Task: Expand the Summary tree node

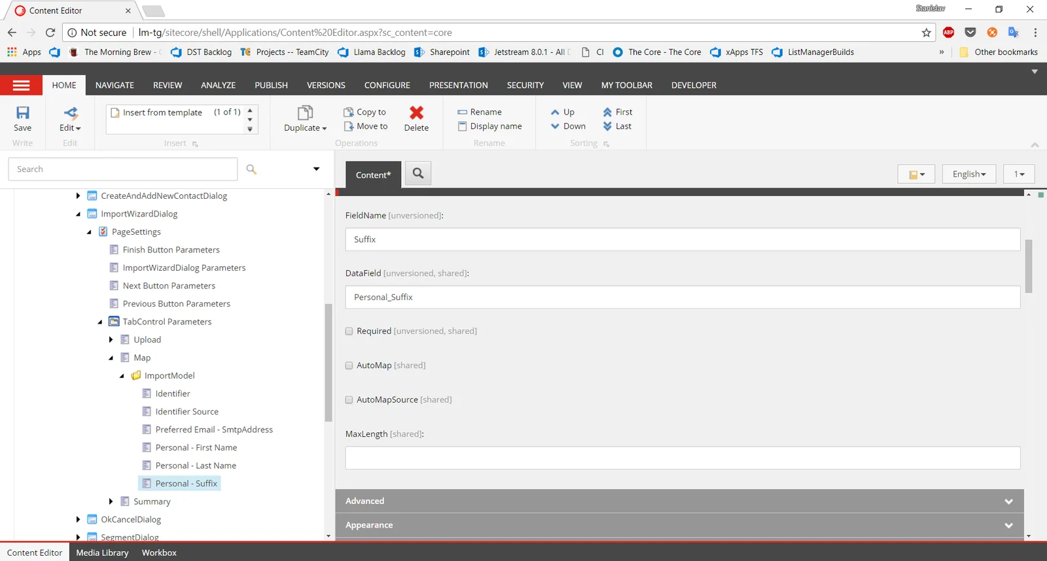Action: [x=111, y=501]
